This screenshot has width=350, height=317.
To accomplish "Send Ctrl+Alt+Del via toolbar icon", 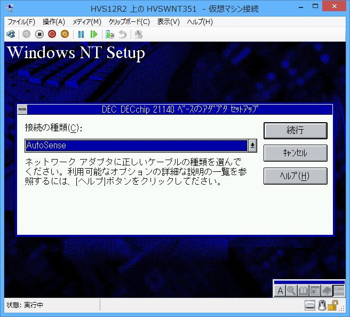I will coord(11,34).
